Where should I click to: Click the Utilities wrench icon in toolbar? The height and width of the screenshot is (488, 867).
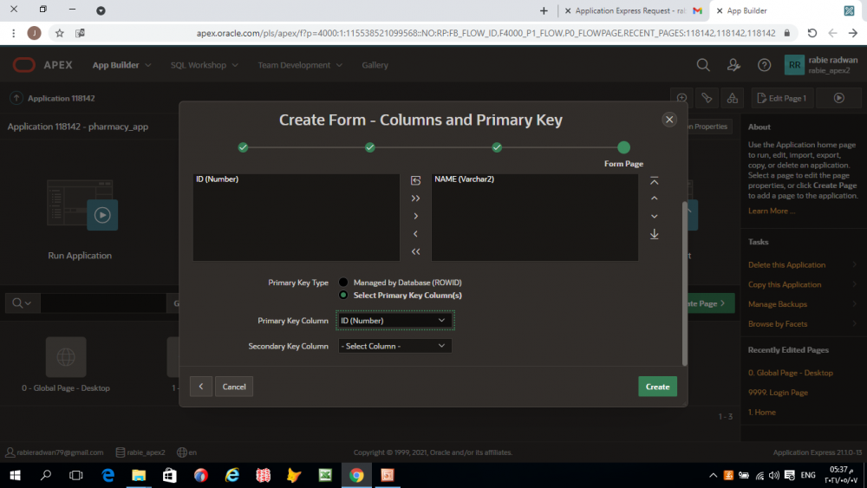707,98
